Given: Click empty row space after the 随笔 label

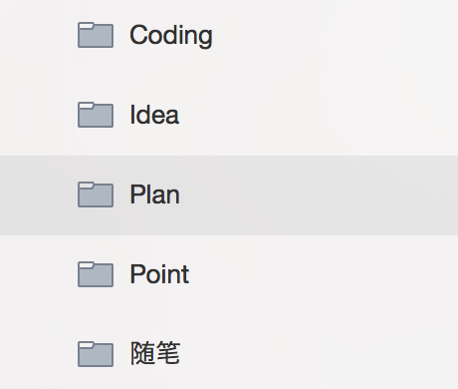Looking at the screenshot, I should click(x=320, y=353).
